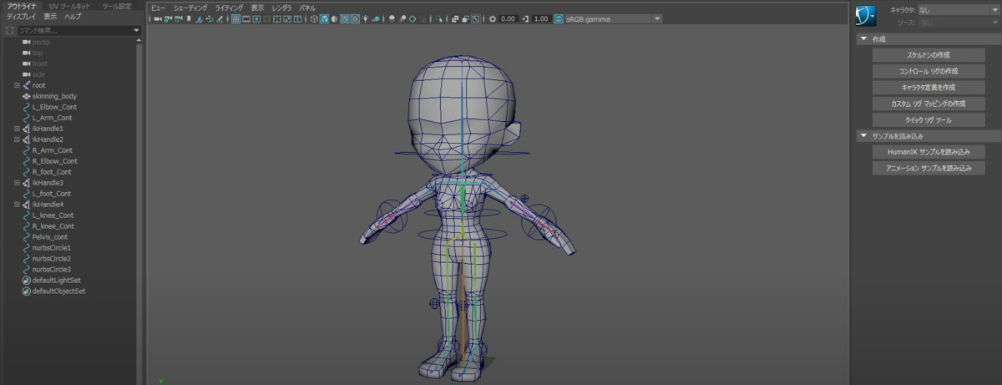This screenshot has width=1002, height=385.
Task: Click the クイック リグ ツール button
Action: [928, 119]
